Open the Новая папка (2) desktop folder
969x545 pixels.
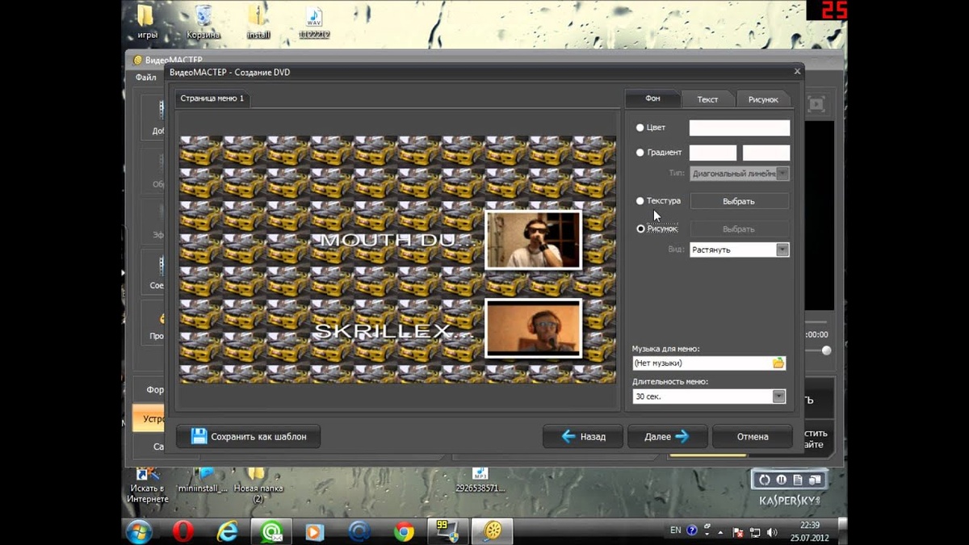pos(258,484)
